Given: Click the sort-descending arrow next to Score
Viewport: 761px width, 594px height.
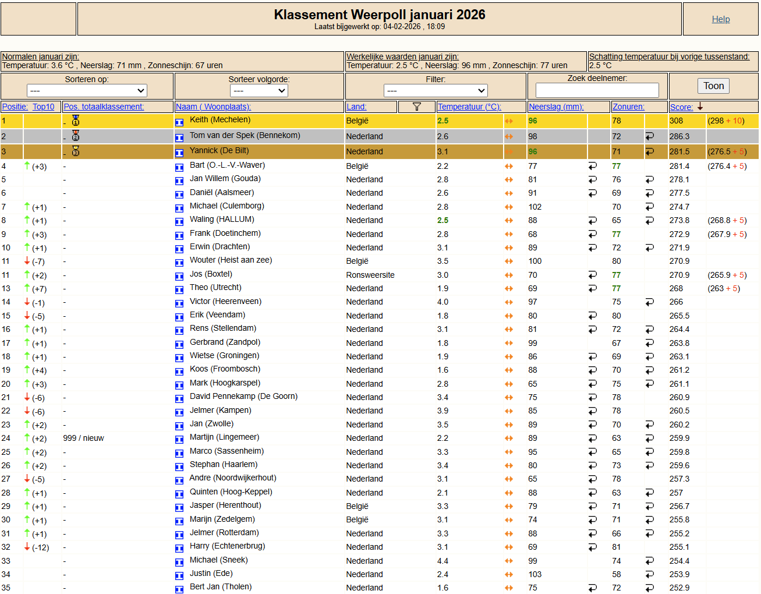Looking at the screenshot, I should tap(700, 107).
